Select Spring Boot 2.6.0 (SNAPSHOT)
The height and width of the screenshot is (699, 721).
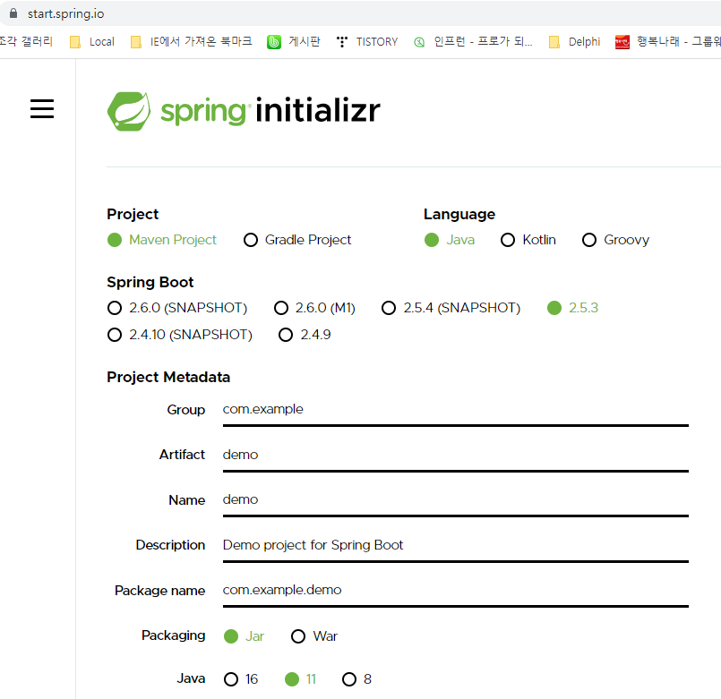[177, 308]
